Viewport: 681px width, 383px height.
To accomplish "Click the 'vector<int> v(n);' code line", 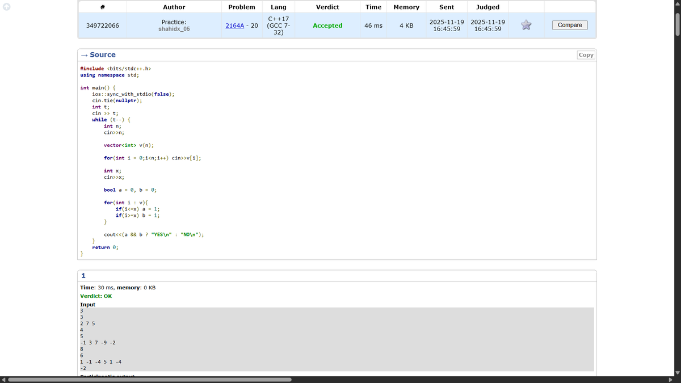I will (x=129, y=145).
